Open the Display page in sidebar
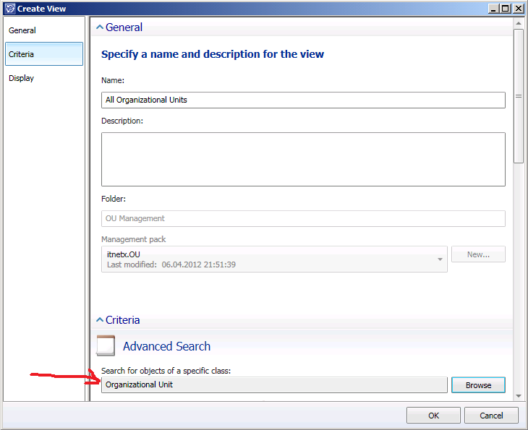The height and width of the screenshot is (430, 528). 22,78
